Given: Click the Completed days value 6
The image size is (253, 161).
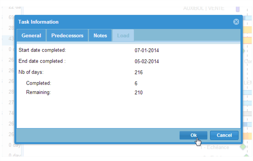Looking at the screenshot, I should click(136, 84).
